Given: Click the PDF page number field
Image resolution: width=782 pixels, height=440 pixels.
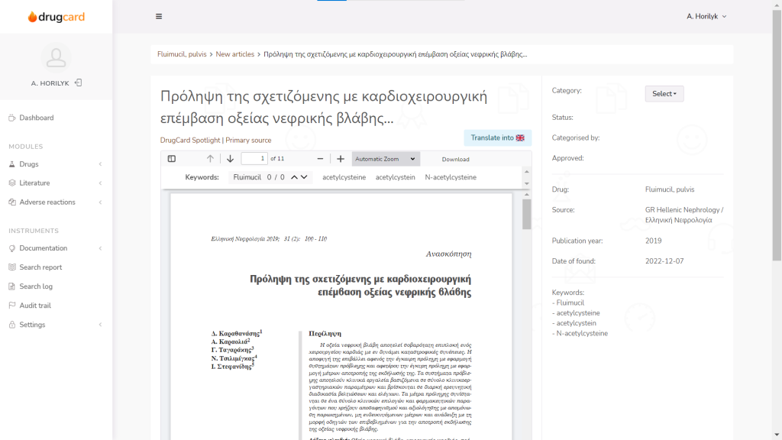Looking at the screenshot, I should point(254,159).
